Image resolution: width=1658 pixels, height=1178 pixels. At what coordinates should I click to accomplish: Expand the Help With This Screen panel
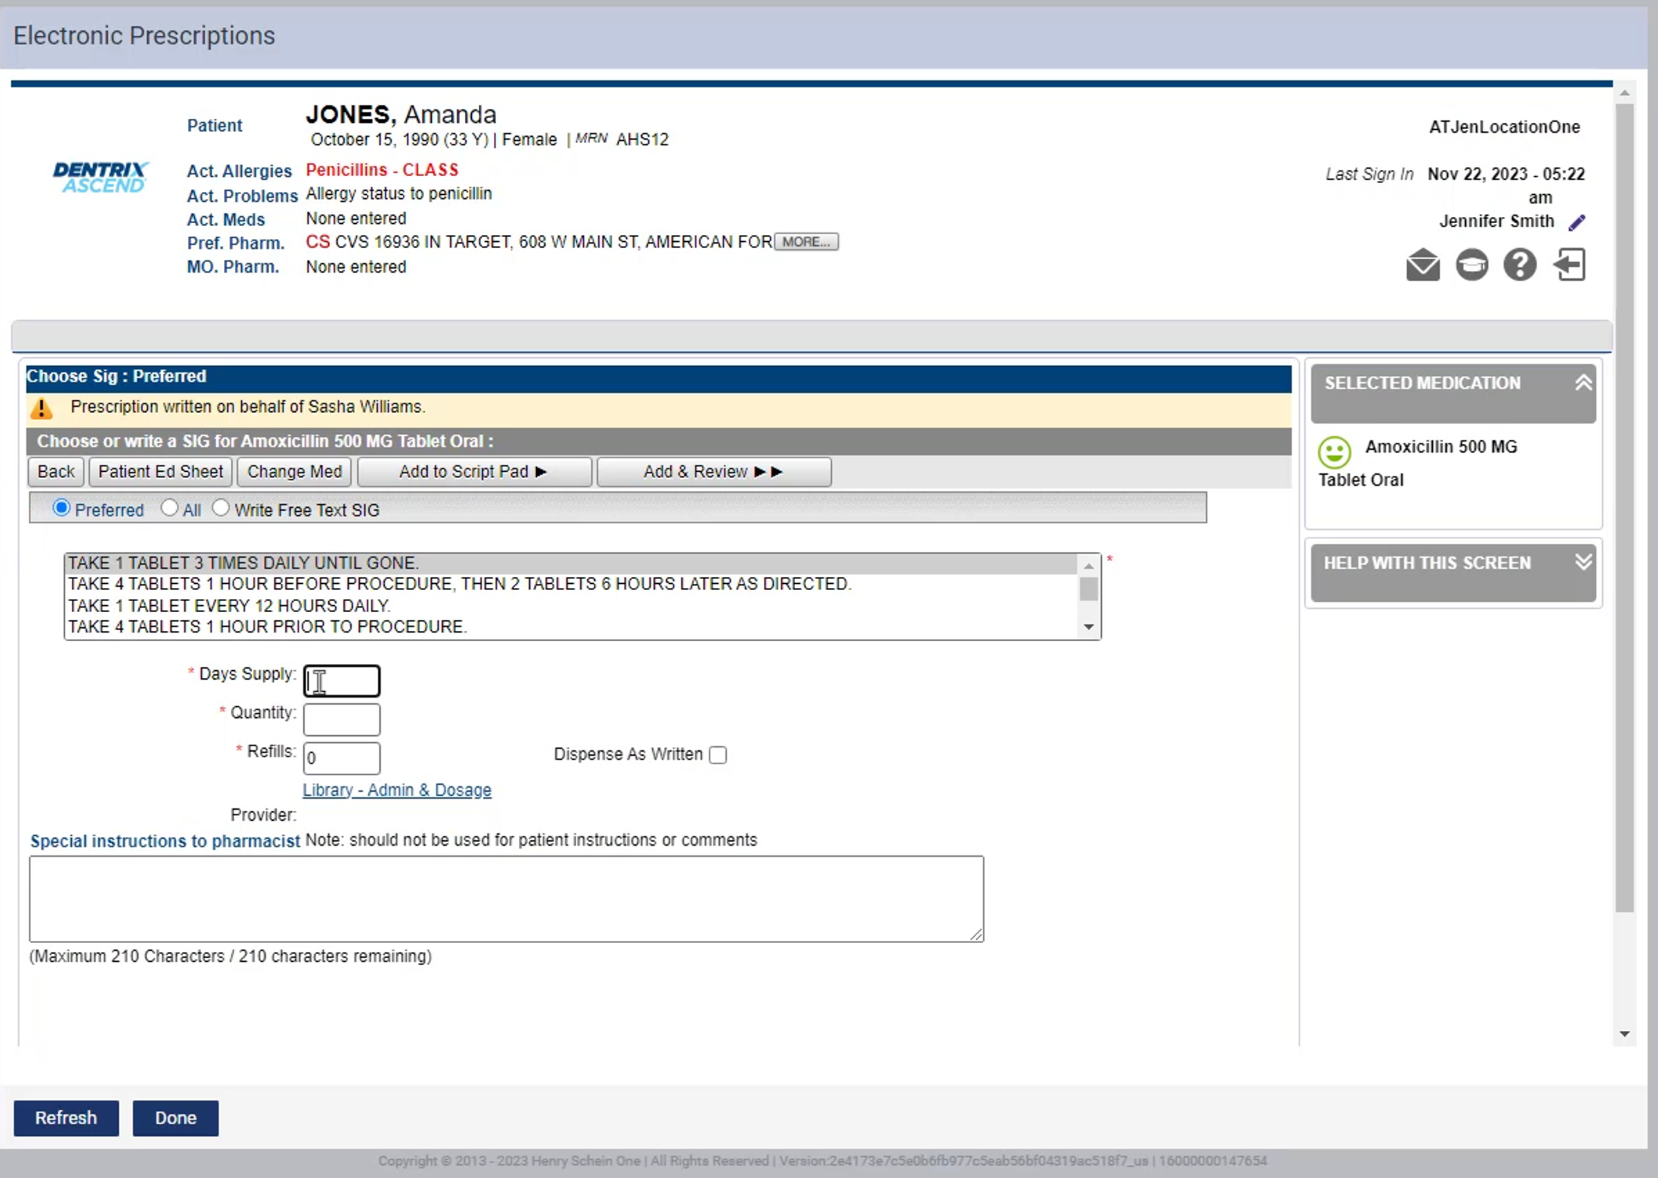point(1583,562)
